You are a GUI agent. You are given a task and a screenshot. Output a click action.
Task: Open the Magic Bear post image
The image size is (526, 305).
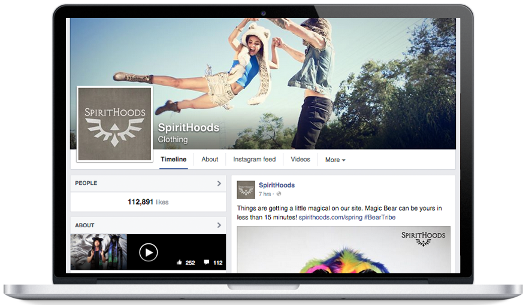pos(343,250)
